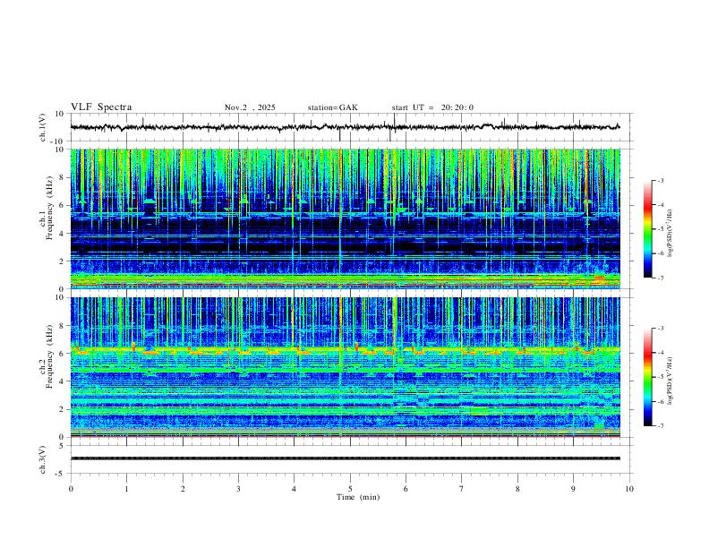Click the lower colorbar 'log(PSD)(V²/Hz)' label

coord(670,381)
